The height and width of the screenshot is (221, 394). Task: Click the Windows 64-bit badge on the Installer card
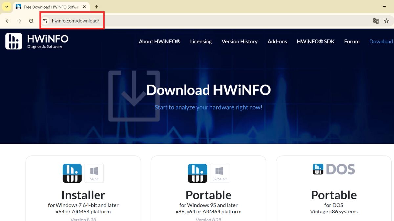pyautogui.click(x=94, y=173)
